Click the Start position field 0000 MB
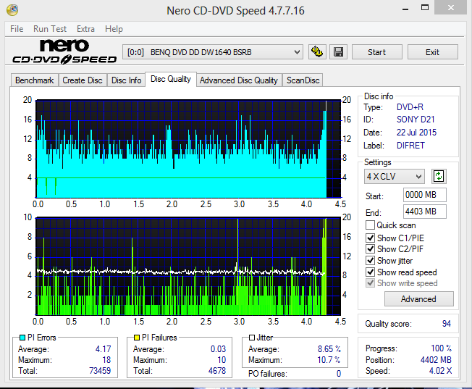Screen dimensions: 472x389 pos(424,195)
